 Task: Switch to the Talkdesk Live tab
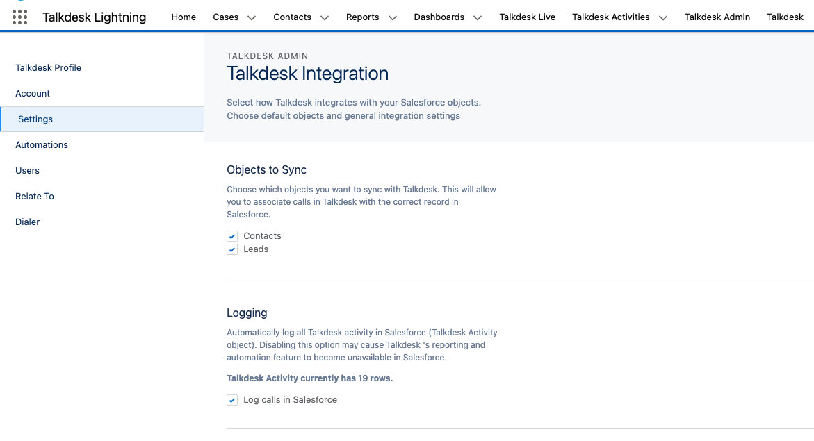pos(528,17)
